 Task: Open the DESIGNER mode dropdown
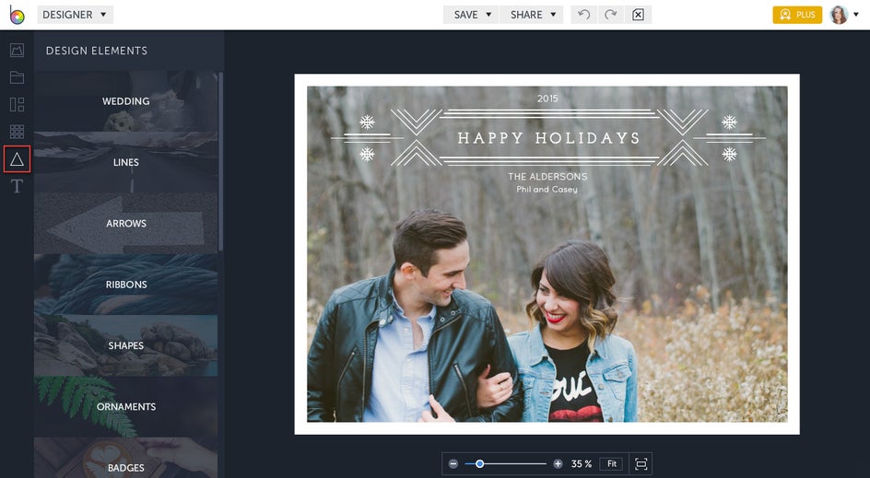(x=75, y=15)
